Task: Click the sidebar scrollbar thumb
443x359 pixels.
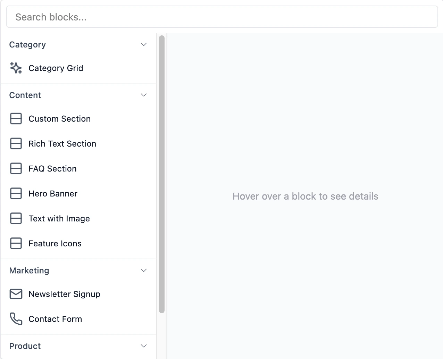Action: (162, 173)
